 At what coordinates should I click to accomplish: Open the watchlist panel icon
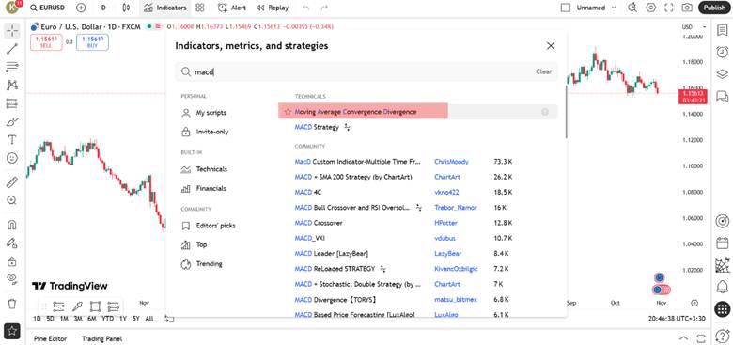click(723, 30)
